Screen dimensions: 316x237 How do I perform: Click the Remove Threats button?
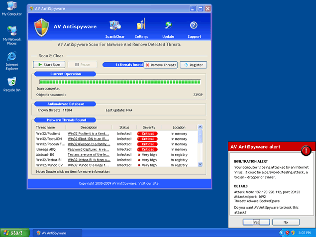click(160, 65)
